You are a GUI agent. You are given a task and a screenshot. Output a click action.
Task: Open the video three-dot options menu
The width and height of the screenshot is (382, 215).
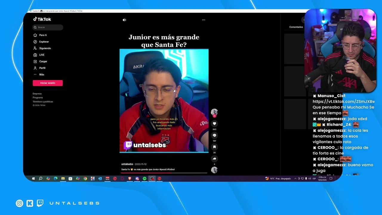coord(204,20)
